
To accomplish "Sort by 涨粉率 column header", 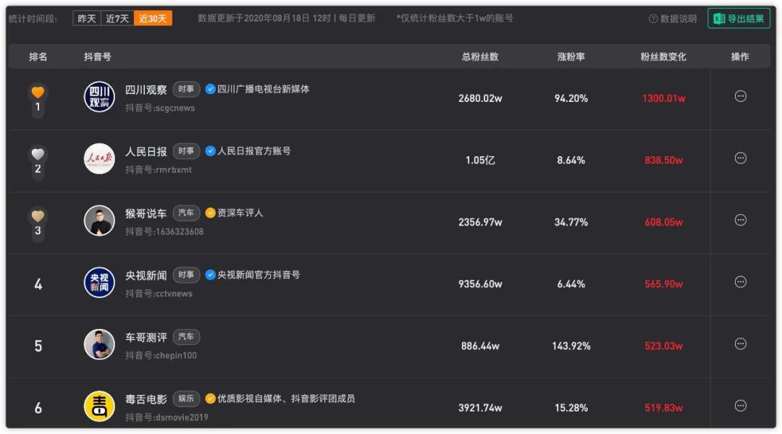I will click(x=571, y=56).
